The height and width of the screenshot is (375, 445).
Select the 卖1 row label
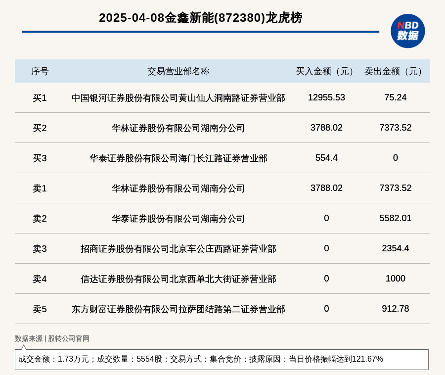(40, 188)
